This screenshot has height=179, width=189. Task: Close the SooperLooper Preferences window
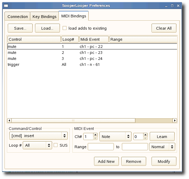coord(178,6)
